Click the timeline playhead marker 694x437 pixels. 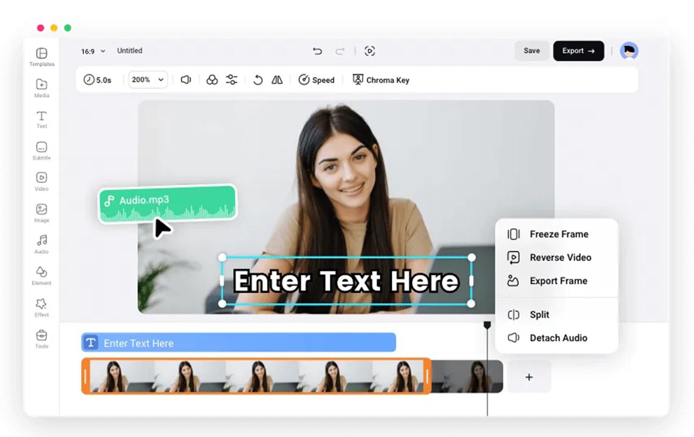(487, 325)
